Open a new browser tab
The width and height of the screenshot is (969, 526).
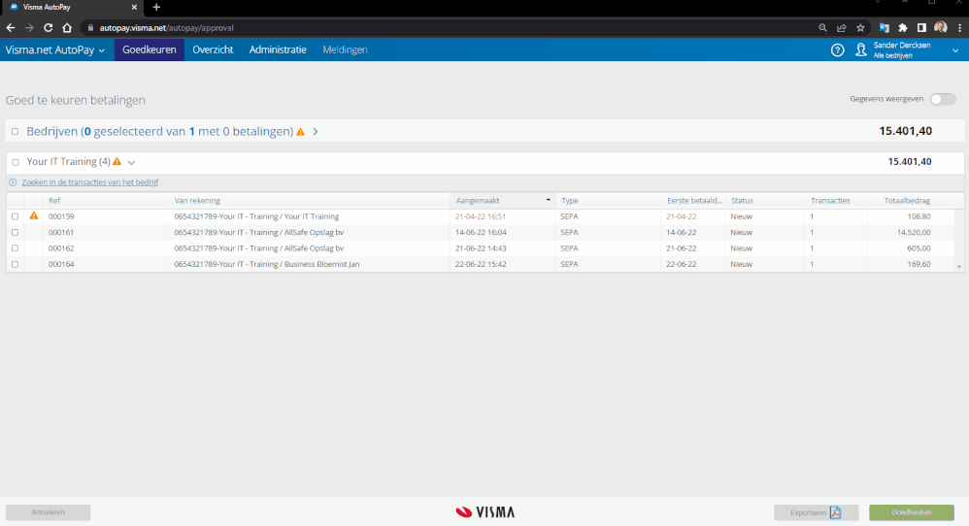coord(156,8)
